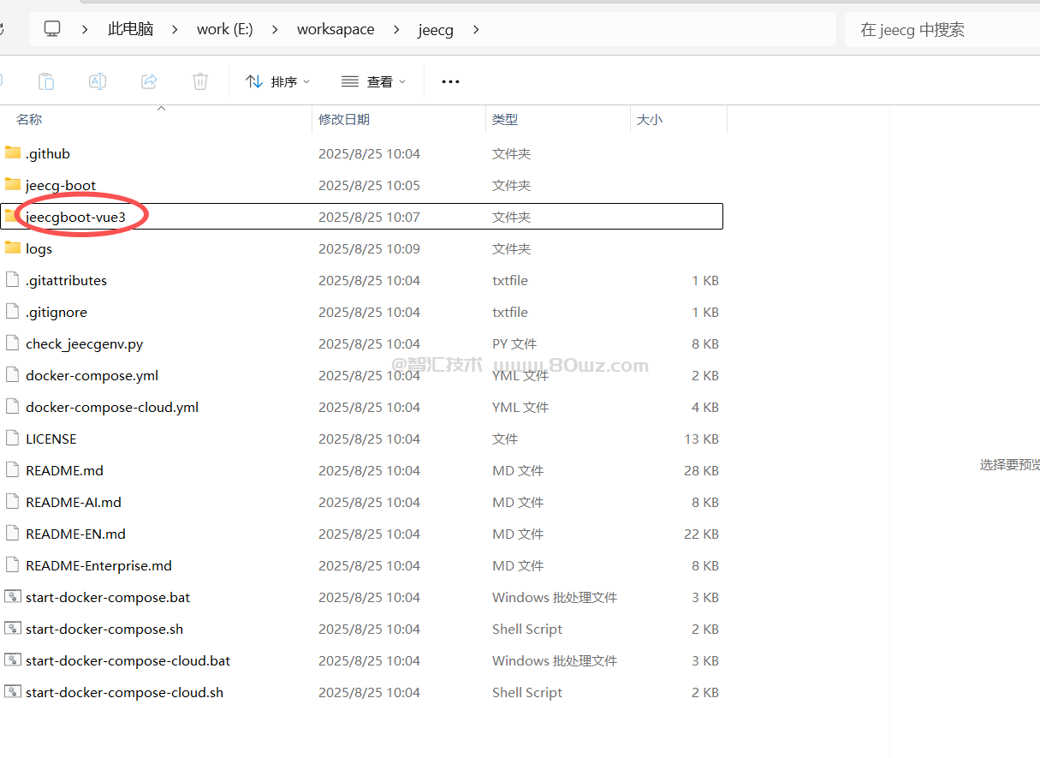Click the delete trash icon in toolbar
Viewport: 1040px width, 758px height.
click(200, 81)
